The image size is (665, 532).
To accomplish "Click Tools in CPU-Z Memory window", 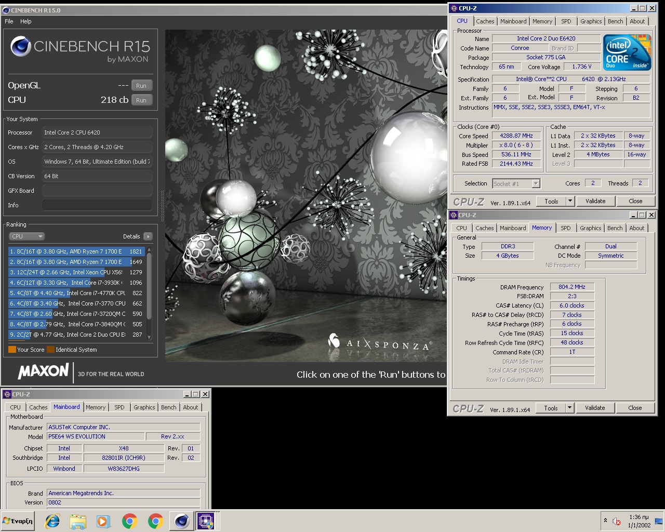I will pyautogui.click(x=551, y=408).
